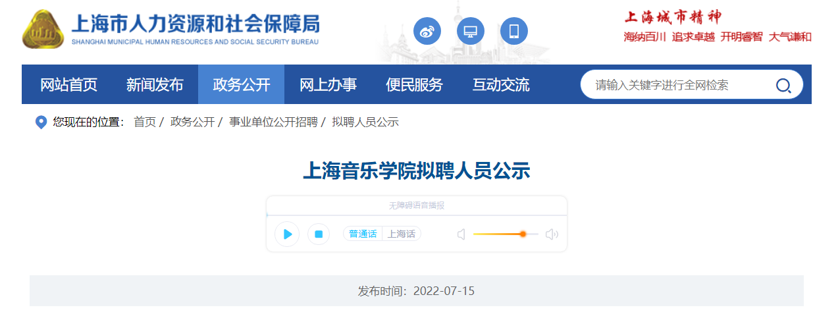
Task: Click the desktop computer version icon
Action: (x=471, y=31)
